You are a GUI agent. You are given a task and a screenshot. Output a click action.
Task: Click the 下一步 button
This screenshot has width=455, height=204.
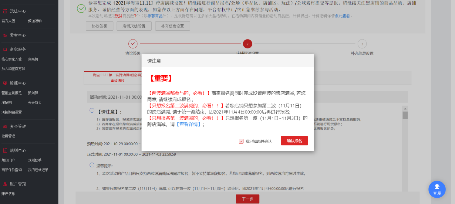(x=248, y=199)
